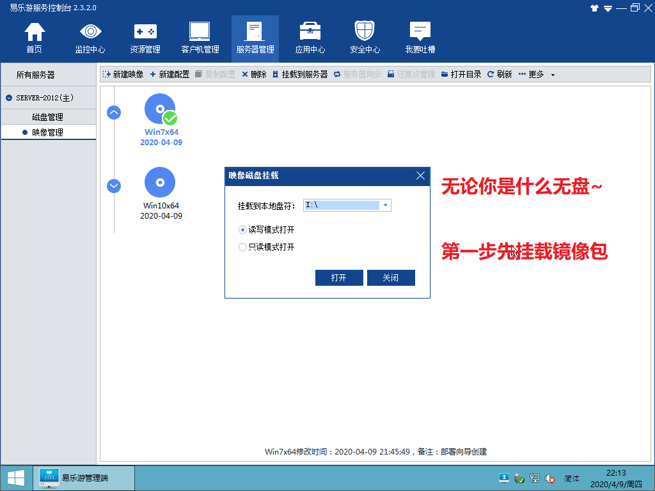The image size is (655, 491).
Task: Open the 挂载到本地盘符 drive dropdown
Action: click(385, 205)
